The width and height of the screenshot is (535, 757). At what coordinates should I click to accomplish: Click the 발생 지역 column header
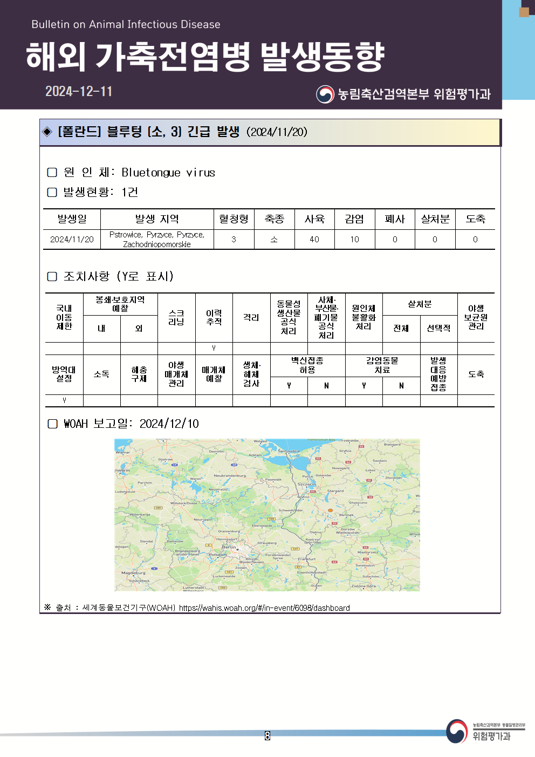click(x=157, y=219)
